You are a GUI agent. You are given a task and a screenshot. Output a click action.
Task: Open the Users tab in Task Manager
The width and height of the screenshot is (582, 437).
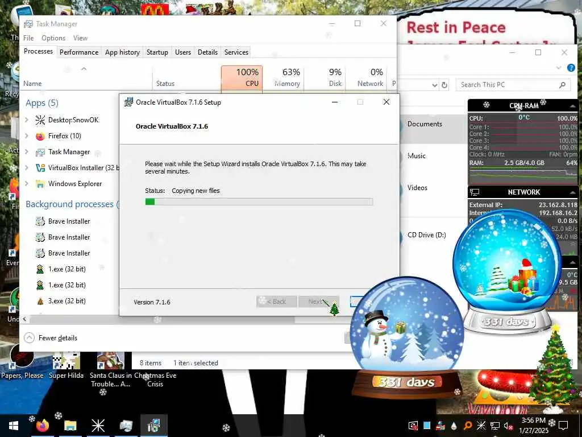tap(183, 52)
